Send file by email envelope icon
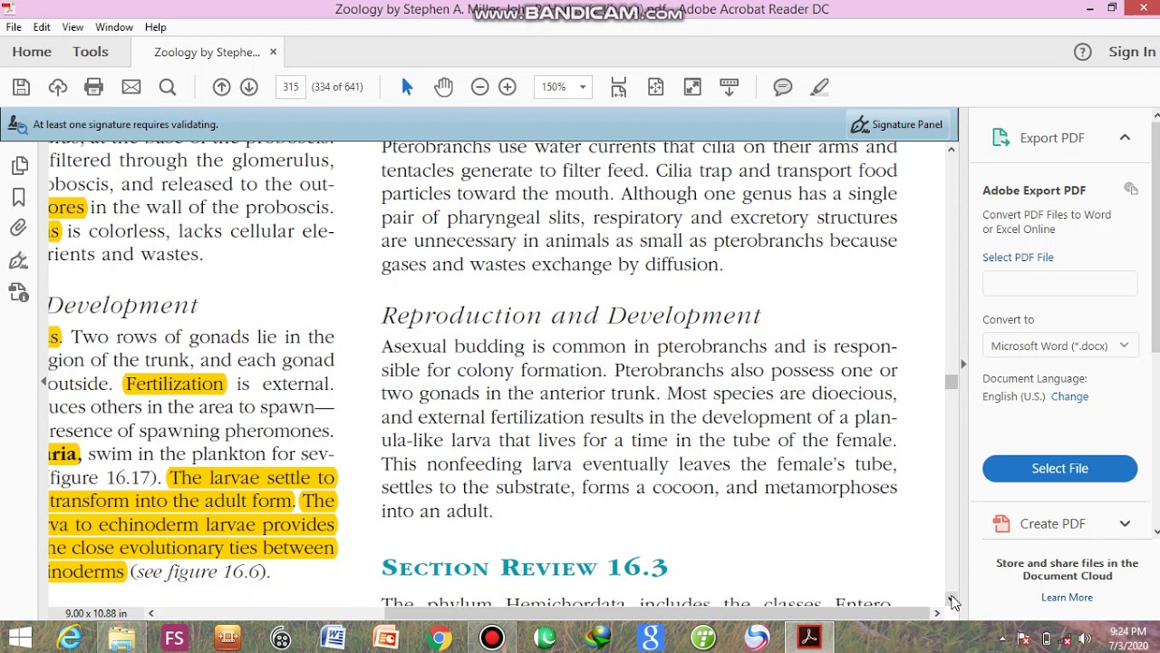The width and height of the screenshot is (1160, 653). tap(131, 87)
